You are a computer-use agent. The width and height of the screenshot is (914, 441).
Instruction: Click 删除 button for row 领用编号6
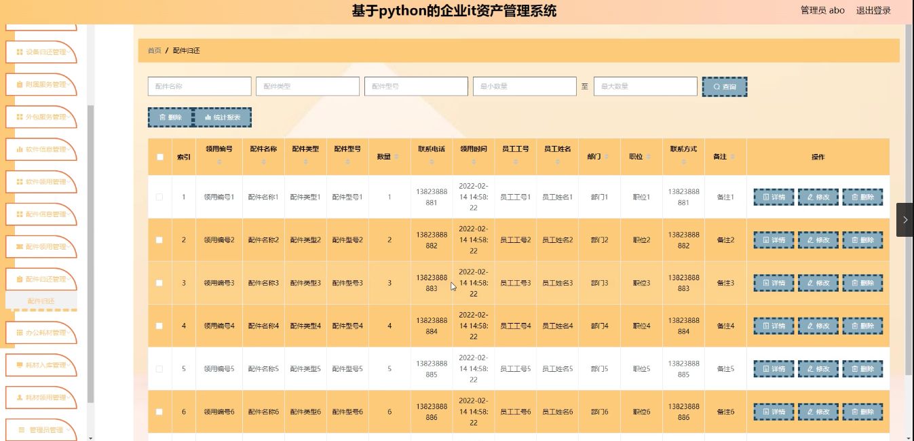point(862,412)
